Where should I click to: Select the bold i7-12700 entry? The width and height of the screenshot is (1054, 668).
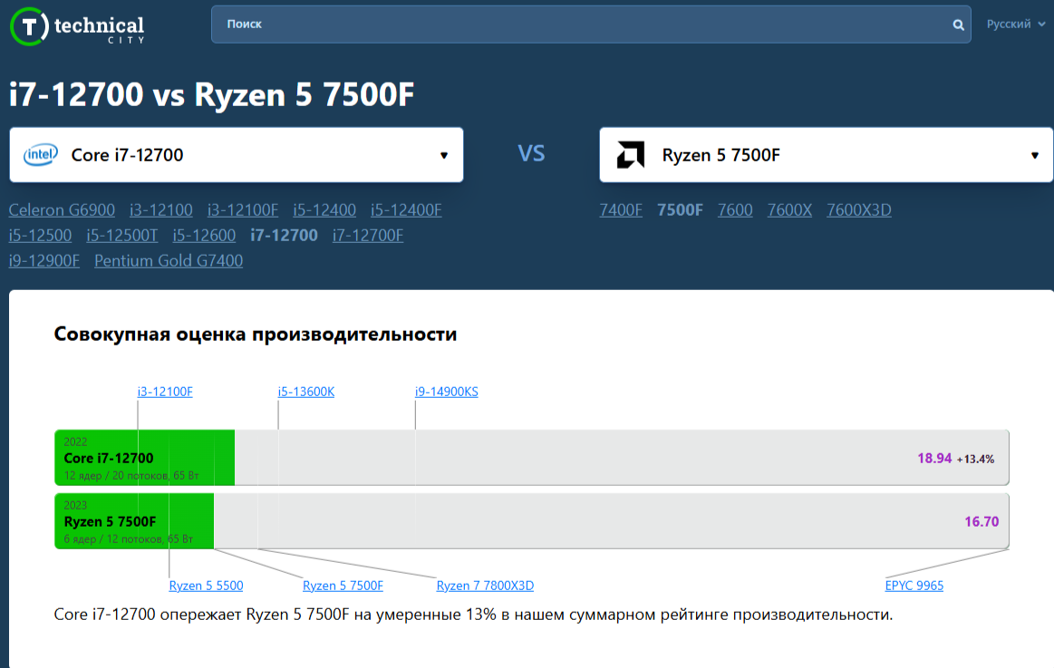pos(284,236)
